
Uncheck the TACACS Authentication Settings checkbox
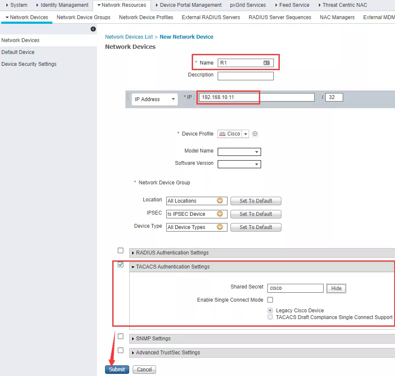click(x=121, y=265)
